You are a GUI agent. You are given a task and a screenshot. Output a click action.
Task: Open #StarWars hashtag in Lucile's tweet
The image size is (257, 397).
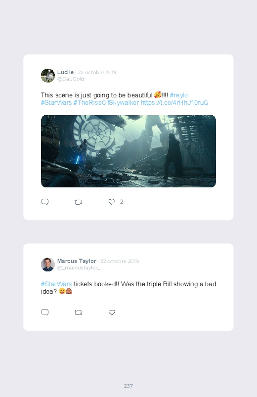pos(56,102)
